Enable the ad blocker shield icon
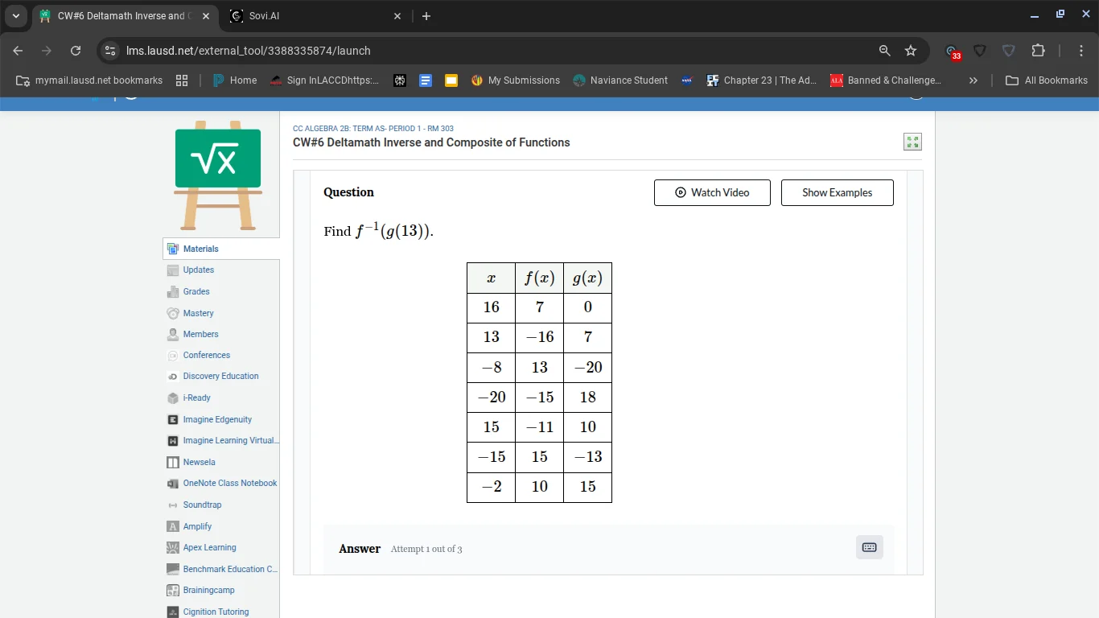Viewport: 1099px width, 618px height. [x=980, y=50]
